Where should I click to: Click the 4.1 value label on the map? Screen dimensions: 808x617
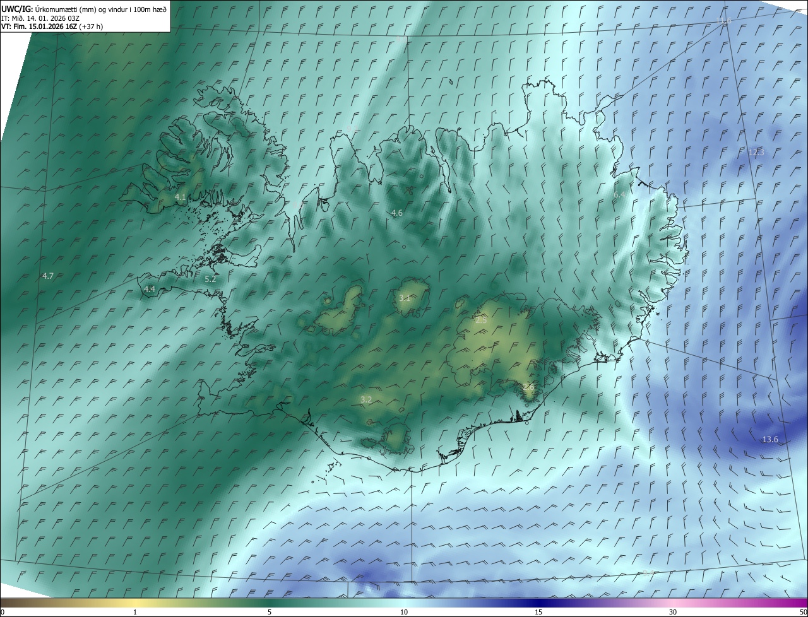(x=181, y=197)
